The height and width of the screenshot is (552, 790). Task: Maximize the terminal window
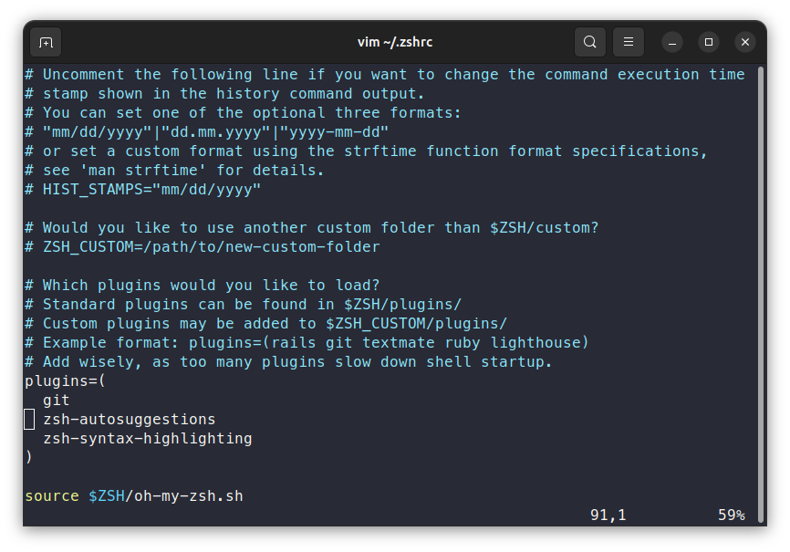click(x=709, y=42)
